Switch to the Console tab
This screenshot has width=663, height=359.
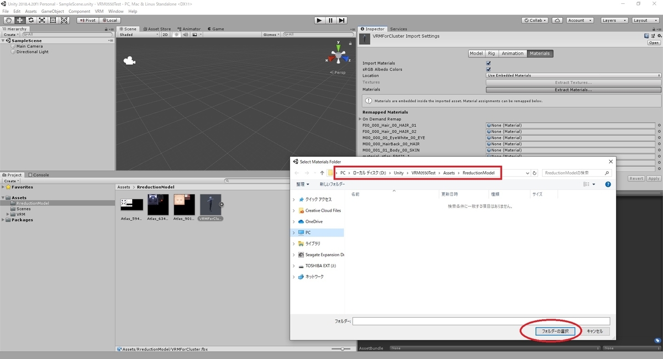[x=38, y=175]
